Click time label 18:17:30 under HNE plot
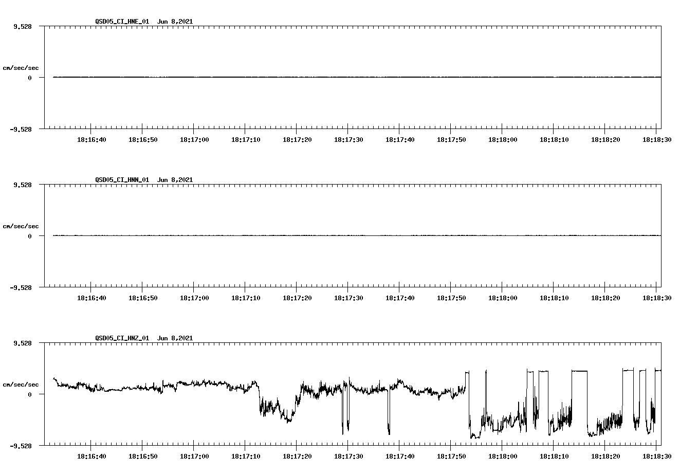The width and height of the screenshot is (698, 475). 348,140
